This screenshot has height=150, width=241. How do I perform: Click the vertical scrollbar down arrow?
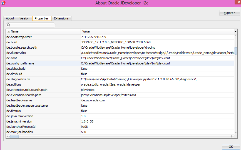pyautogui.click(x=236, y=132)
